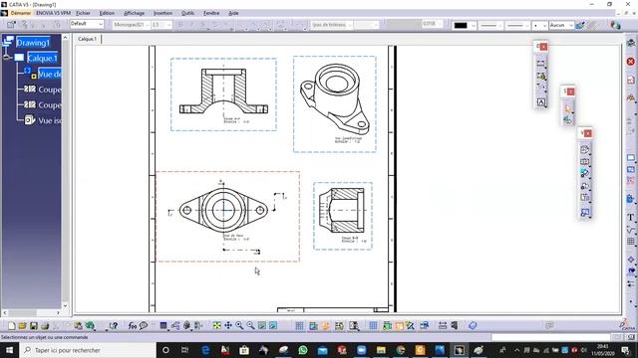
Task: Open the black line color swatch
Action: coord(465,25)
